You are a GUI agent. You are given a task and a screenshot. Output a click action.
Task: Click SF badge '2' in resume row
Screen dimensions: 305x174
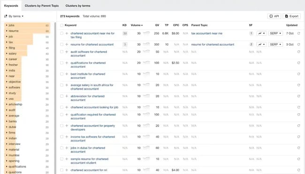coord(251,44)
